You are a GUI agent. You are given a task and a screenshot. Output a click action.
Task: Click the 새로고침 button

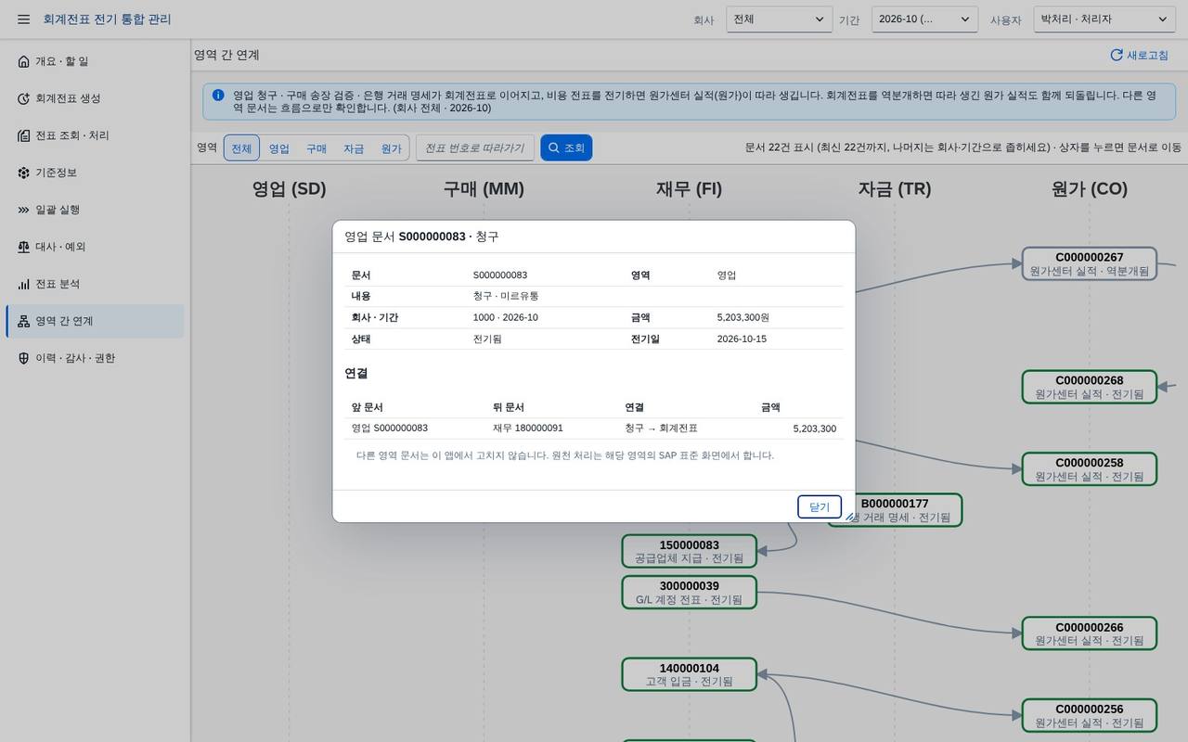point(1140,56)
